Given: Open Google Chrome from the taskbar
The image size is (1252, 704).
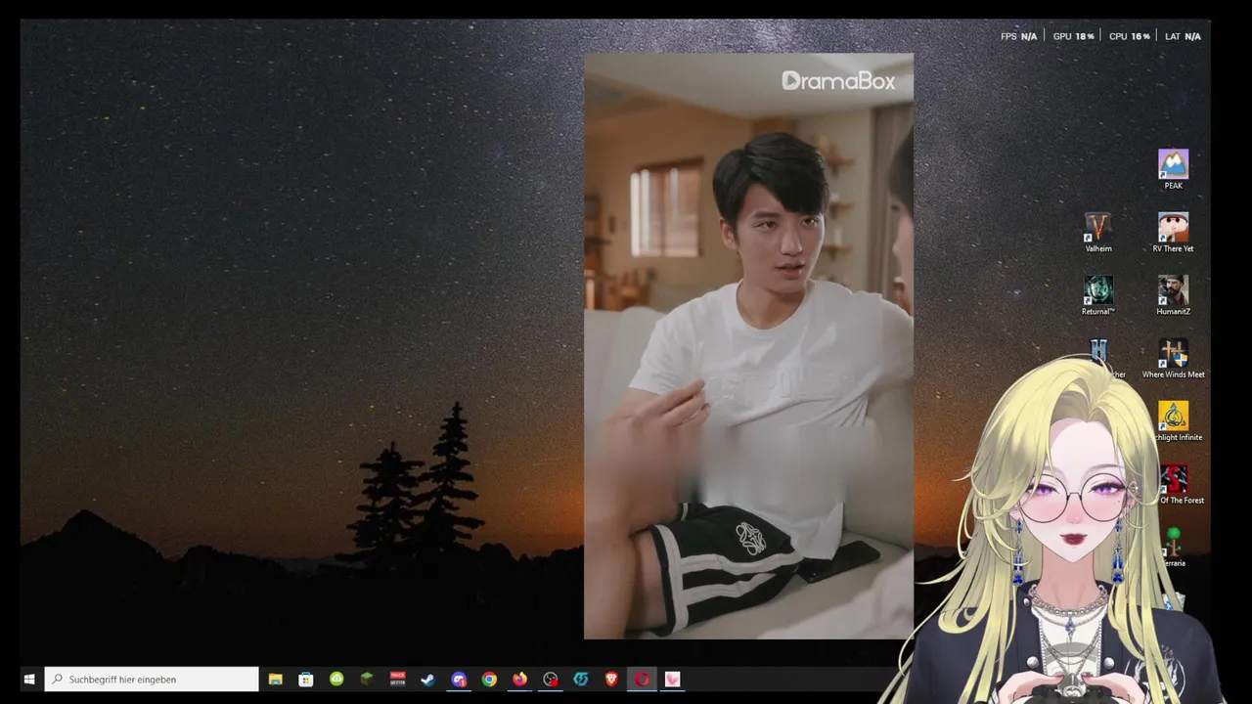Looking at the screenshot, I should [x=489, y=680].
